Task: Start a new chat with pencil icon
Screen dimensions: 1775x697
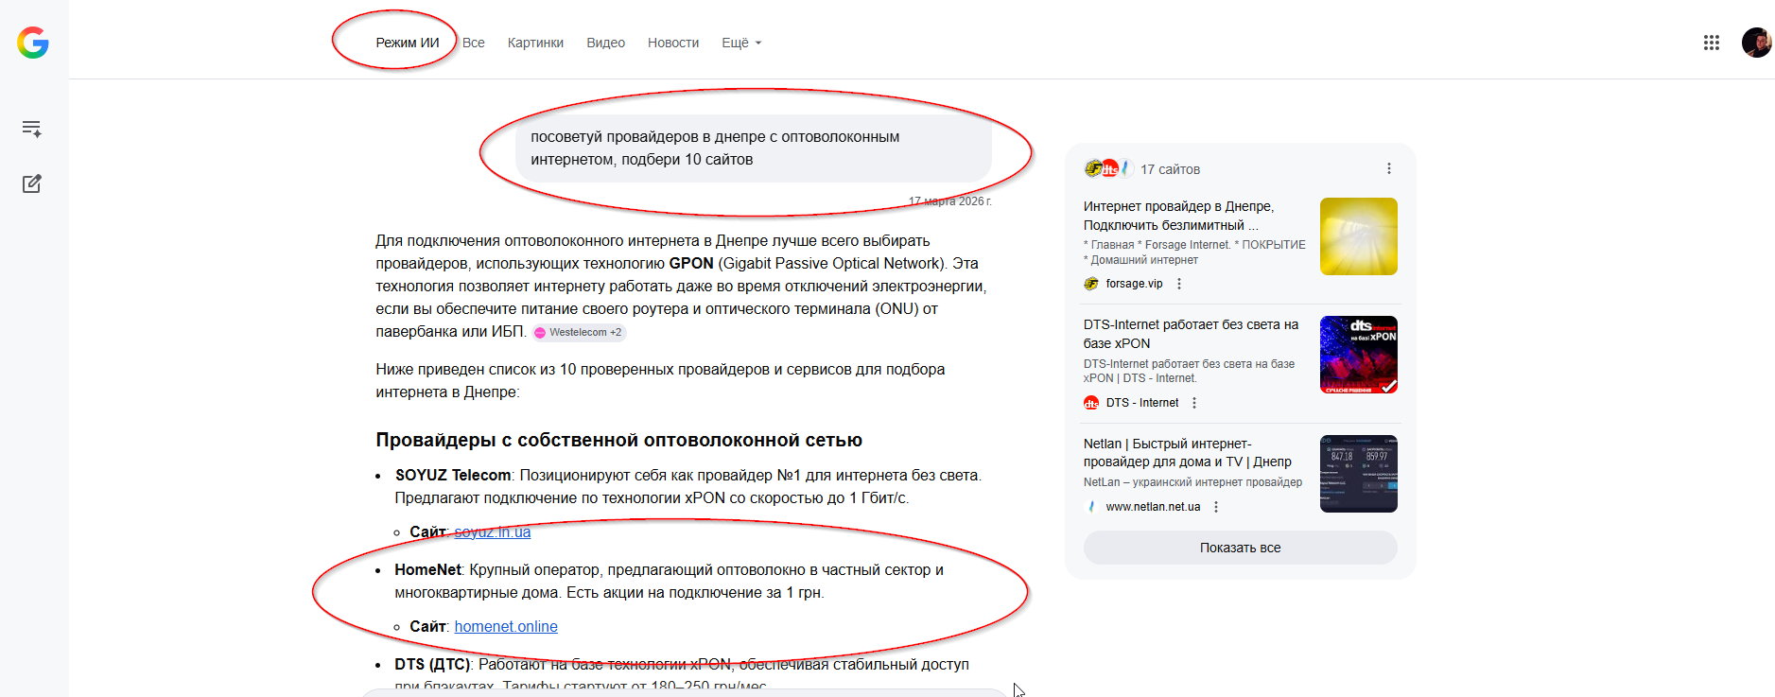Action: [x=31, y=183]
